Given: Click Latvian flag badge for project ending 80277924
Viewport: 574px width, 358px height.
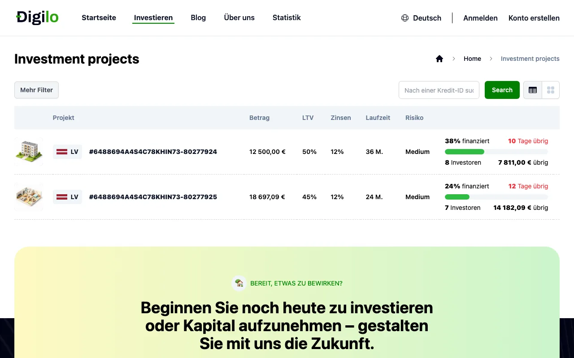Looking at the screenshot, I should (67, 152).
